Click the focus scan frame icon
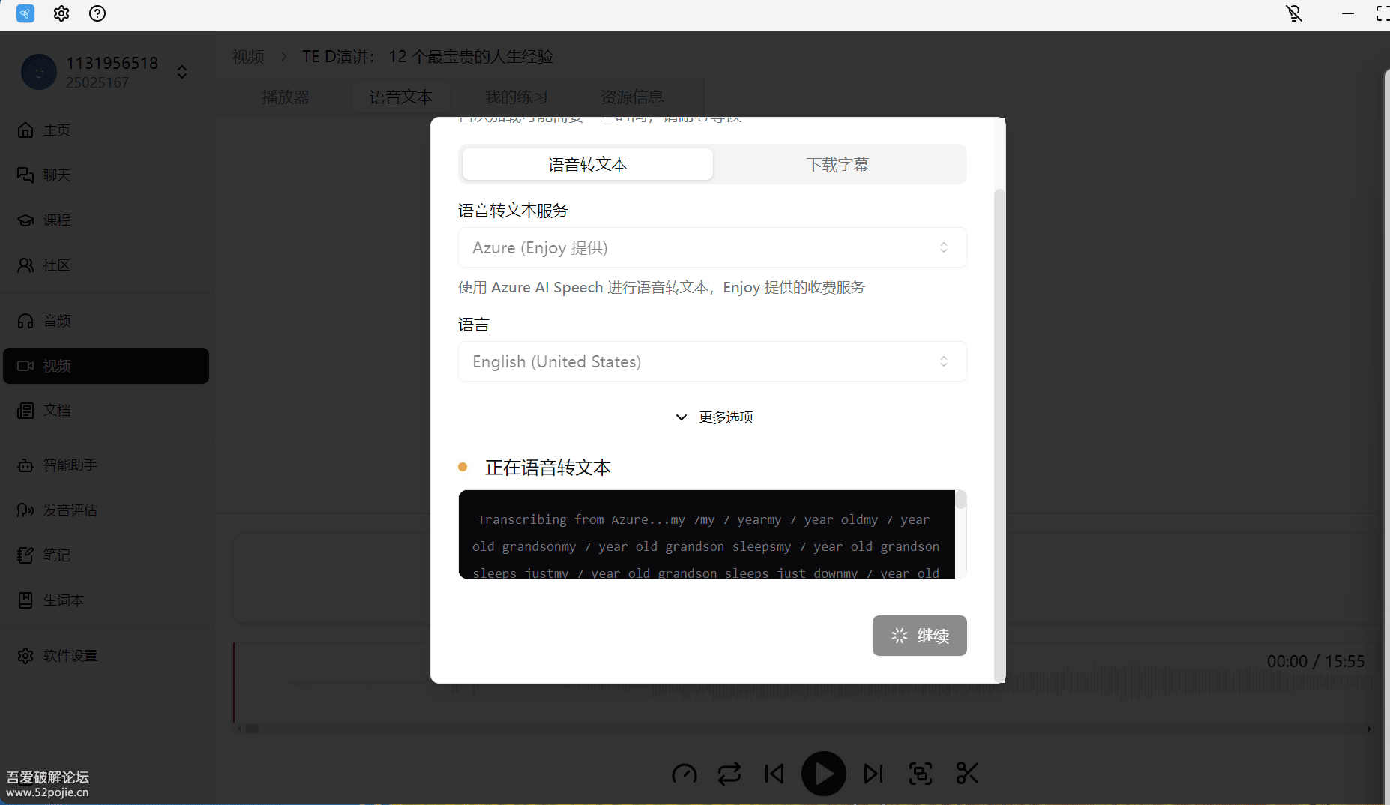 [x=921, y=774]
